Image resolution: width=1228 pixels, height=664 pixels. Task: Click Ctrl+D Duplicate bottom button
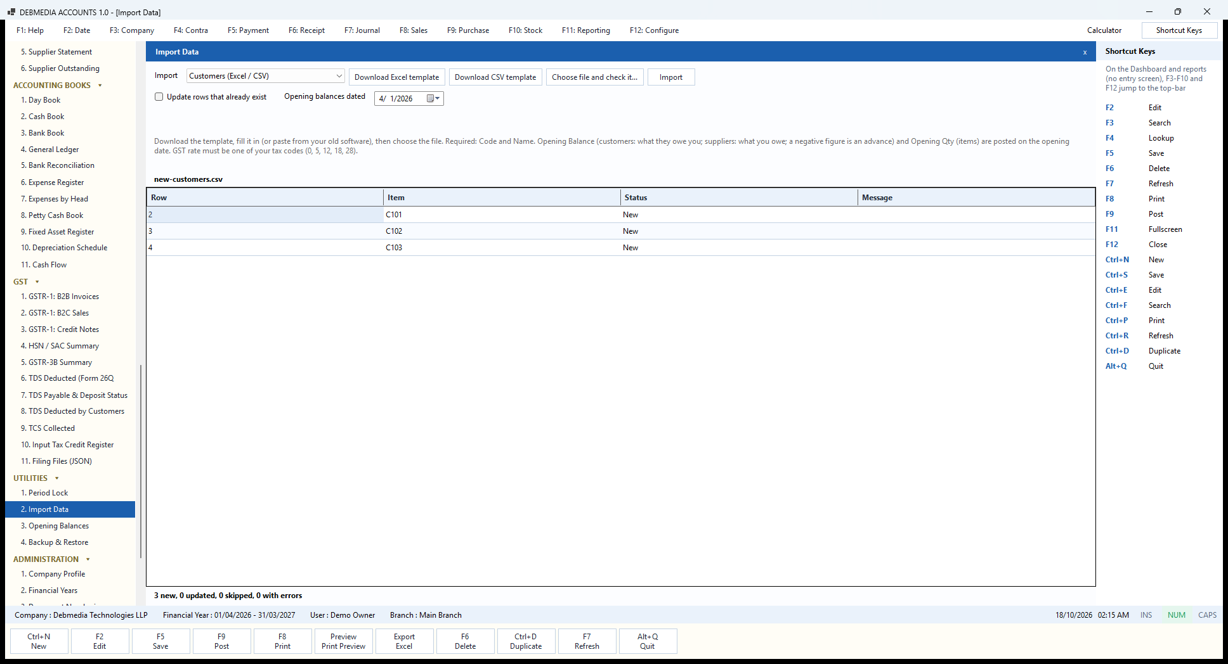click(526, 641)
